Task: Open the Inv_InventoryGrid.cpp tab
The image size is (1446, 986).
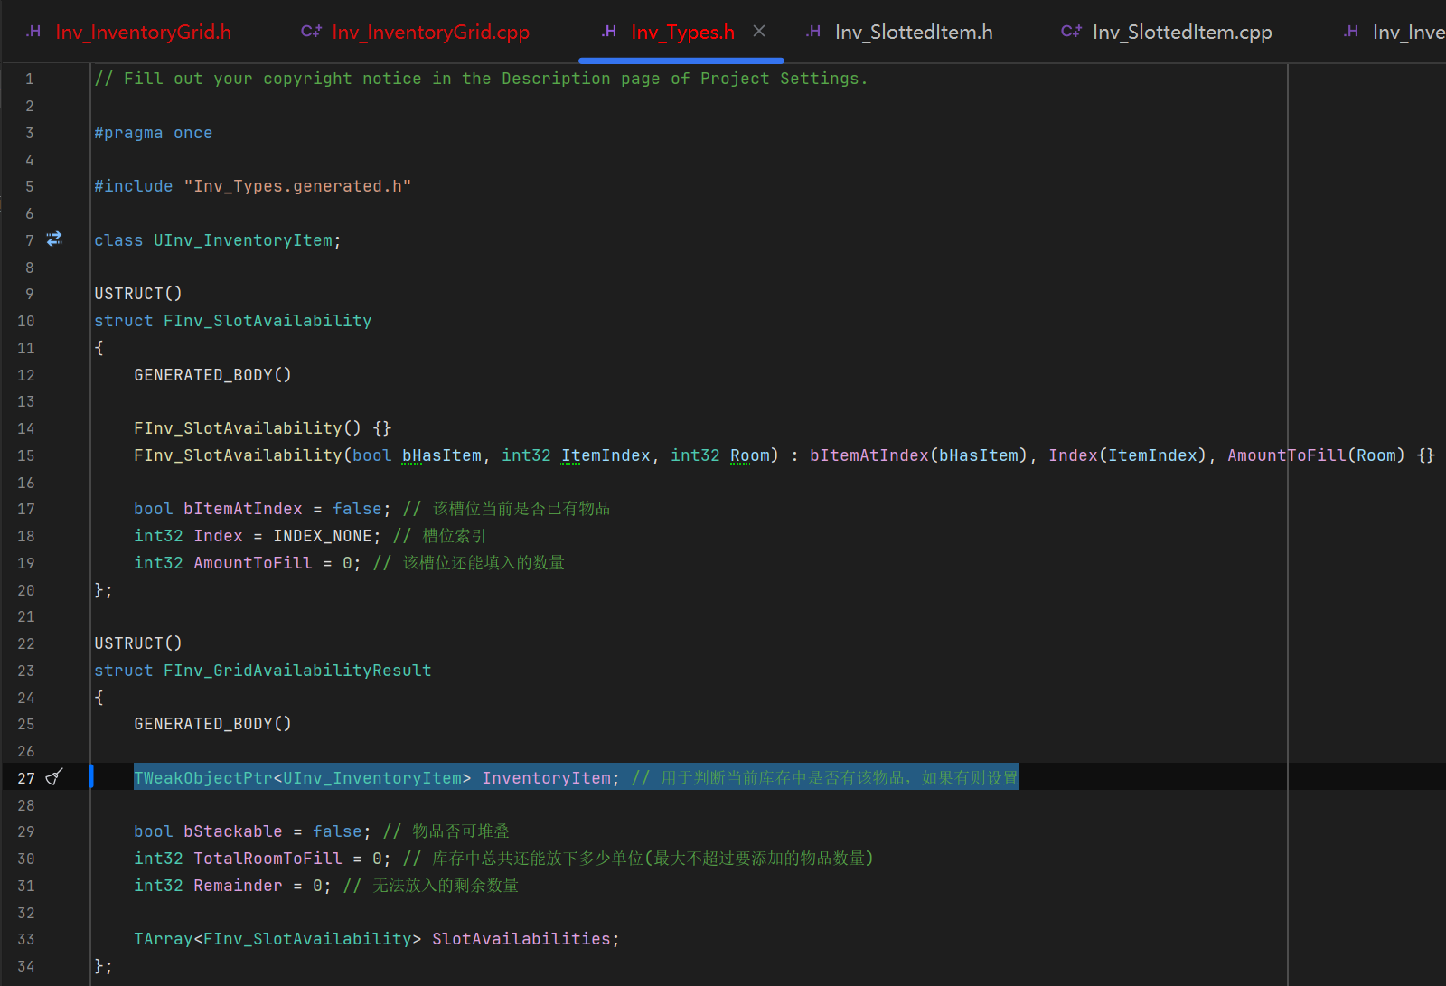Action: (x=415, y=33)
